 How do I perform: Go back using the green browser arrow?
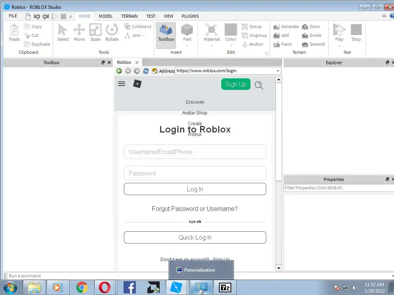click(x=119, y=71)
